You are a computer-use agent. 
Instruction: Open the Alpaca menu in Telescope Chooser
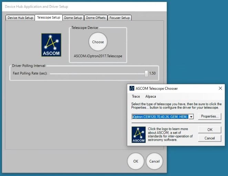151,97
